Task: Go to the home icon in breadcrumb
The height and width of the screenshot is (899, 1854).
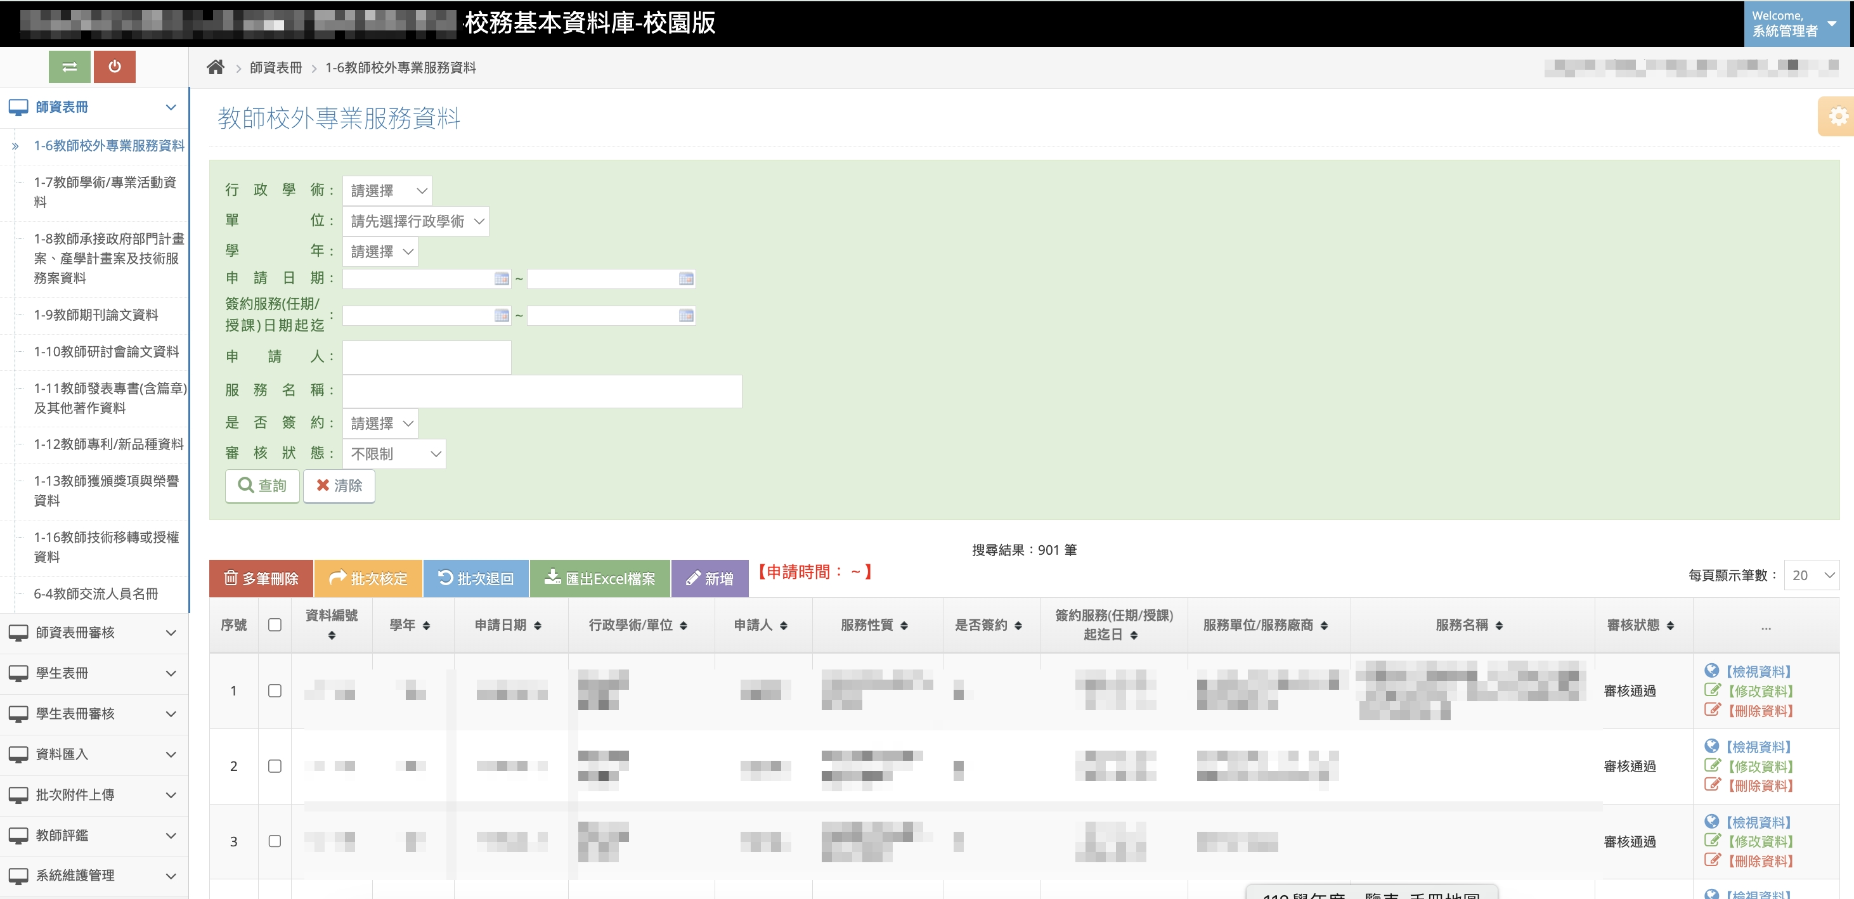Action: click(215, 68)
